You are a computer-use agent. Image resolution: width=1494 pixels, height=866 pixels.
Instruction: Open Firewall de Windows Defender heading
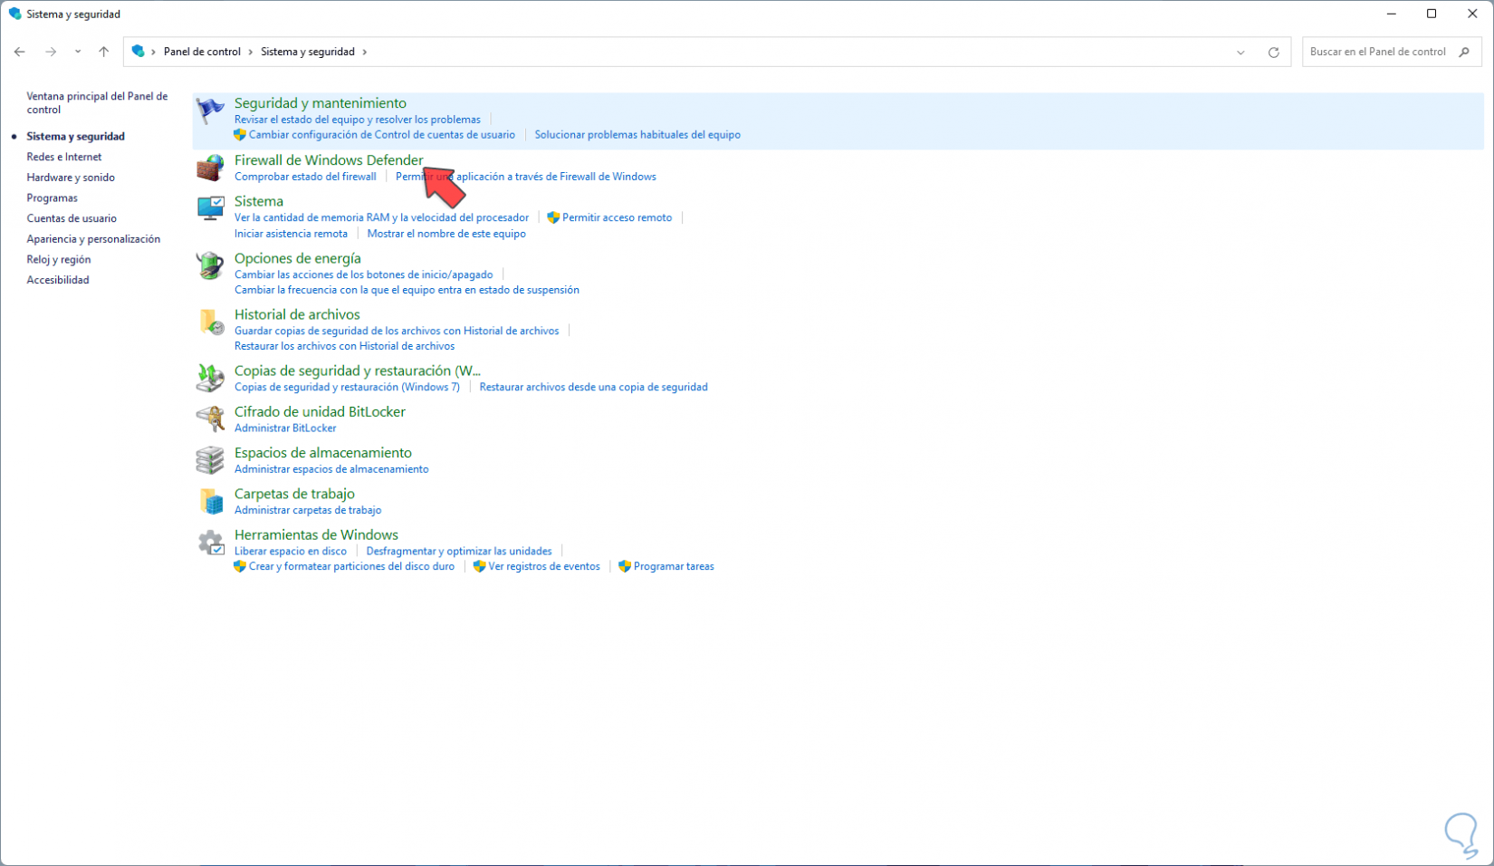tap(329, 160)
